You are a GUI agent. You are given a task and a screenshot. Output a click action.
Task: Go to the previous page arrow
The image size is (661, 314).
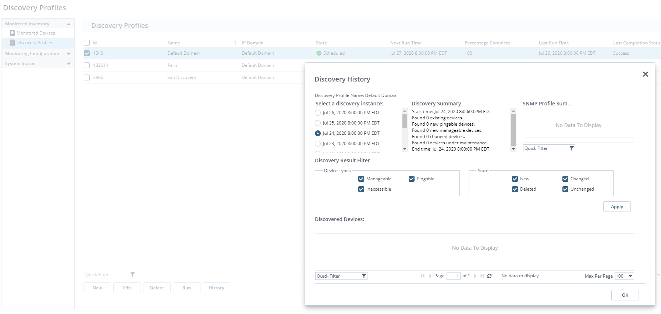(x=430, y=276)
